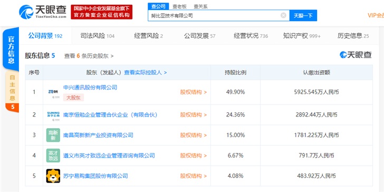Screen dimensions: 384x192
Task: Clear the search box with X icon
Action: [283, 15]
